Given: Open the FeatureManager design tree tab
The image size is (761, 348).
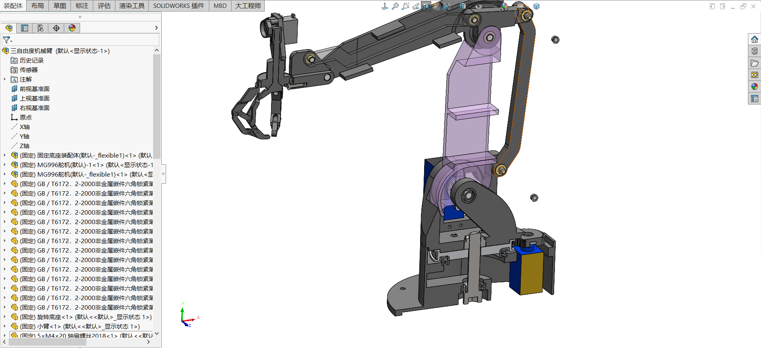Looking at the screenshot, I should tap(9, 28).
